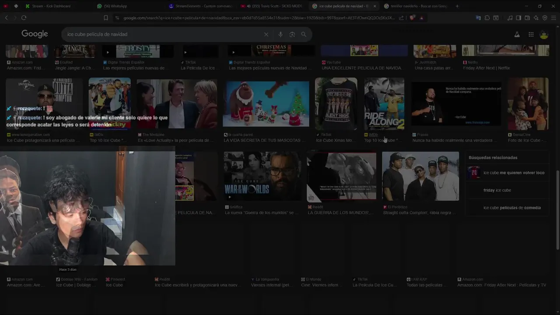Screen dimensions: 560x315
Task: Open the Reddit 'LA GUERRA DE LOS MUNDOS' link
Action: [x=340, y=213]
